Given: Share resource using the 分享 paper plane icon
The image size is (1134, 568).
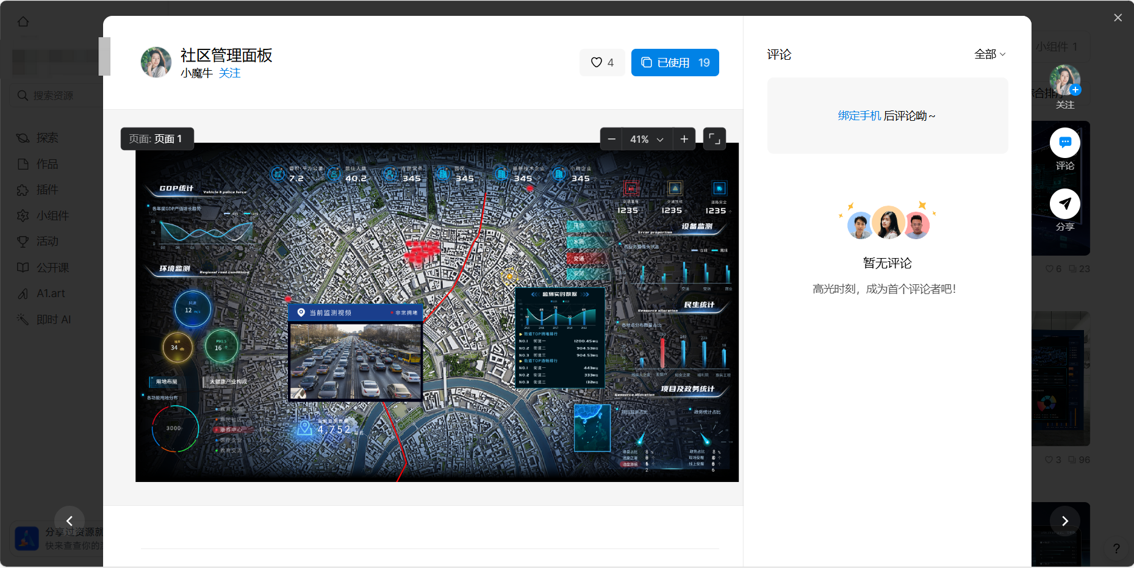Looking at the screenshot, I should point(1065,204).
